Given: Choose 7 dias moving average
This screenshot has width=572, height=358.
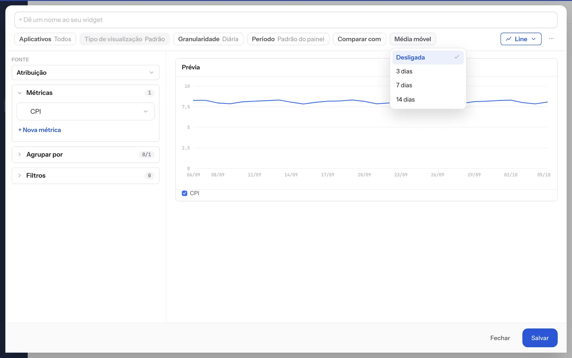Looking at the screenshot, I should pyautogui.click(x=428, y=85).
